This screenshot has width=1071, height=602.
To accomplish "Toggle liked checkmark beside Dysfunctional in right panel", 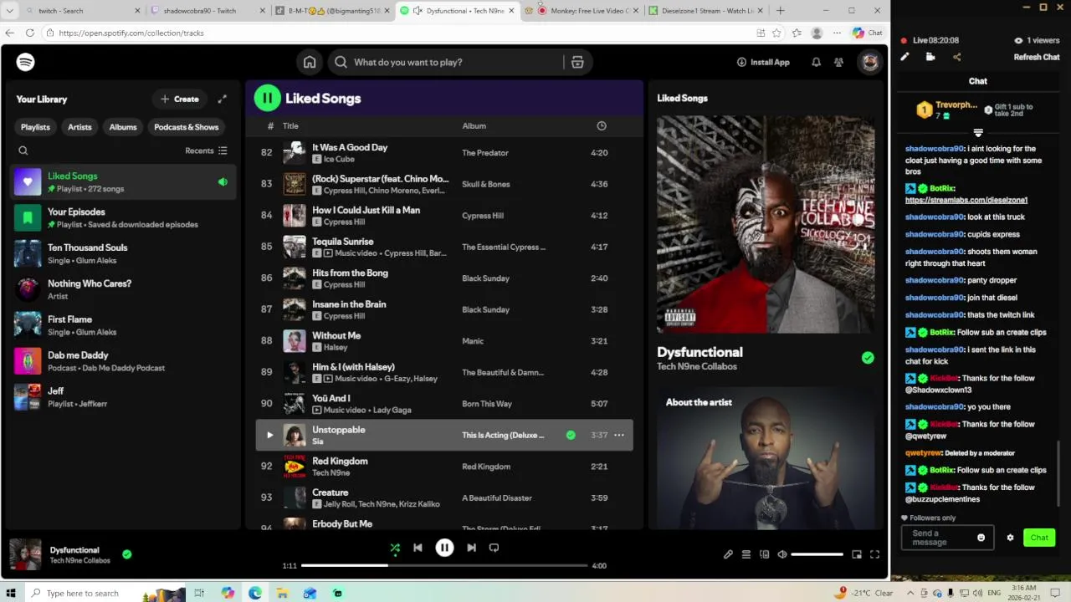I will coord(868,358).
